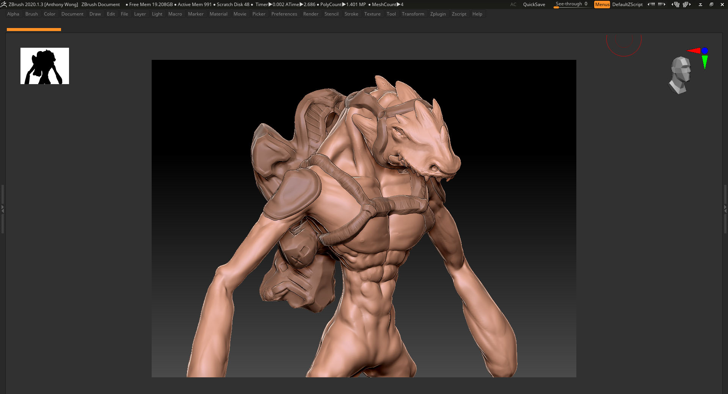Load next UI colors arrow icon
This screenshot has width=728, height=394.
pos(662,5)
